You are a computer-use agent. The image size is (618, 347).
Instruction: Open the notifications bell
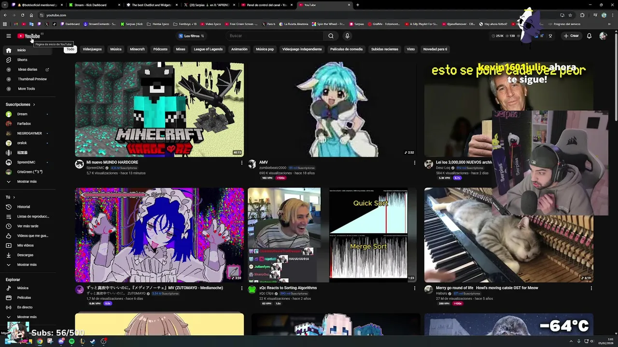click(589, 36)
